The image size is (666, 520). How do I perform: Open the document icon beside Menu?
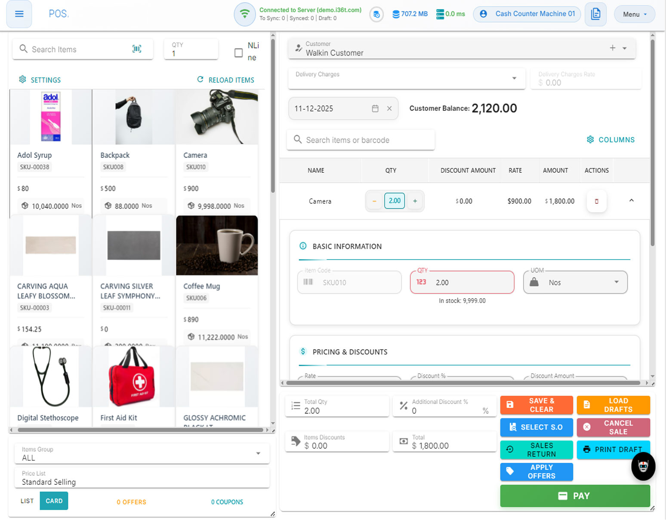pyautogui.click(x=595, y=14)
